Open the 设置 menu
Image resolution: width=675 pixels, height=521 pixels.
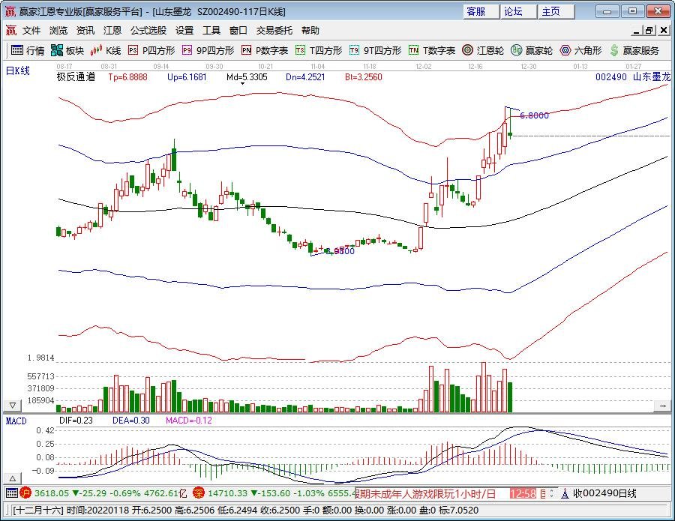184,30
